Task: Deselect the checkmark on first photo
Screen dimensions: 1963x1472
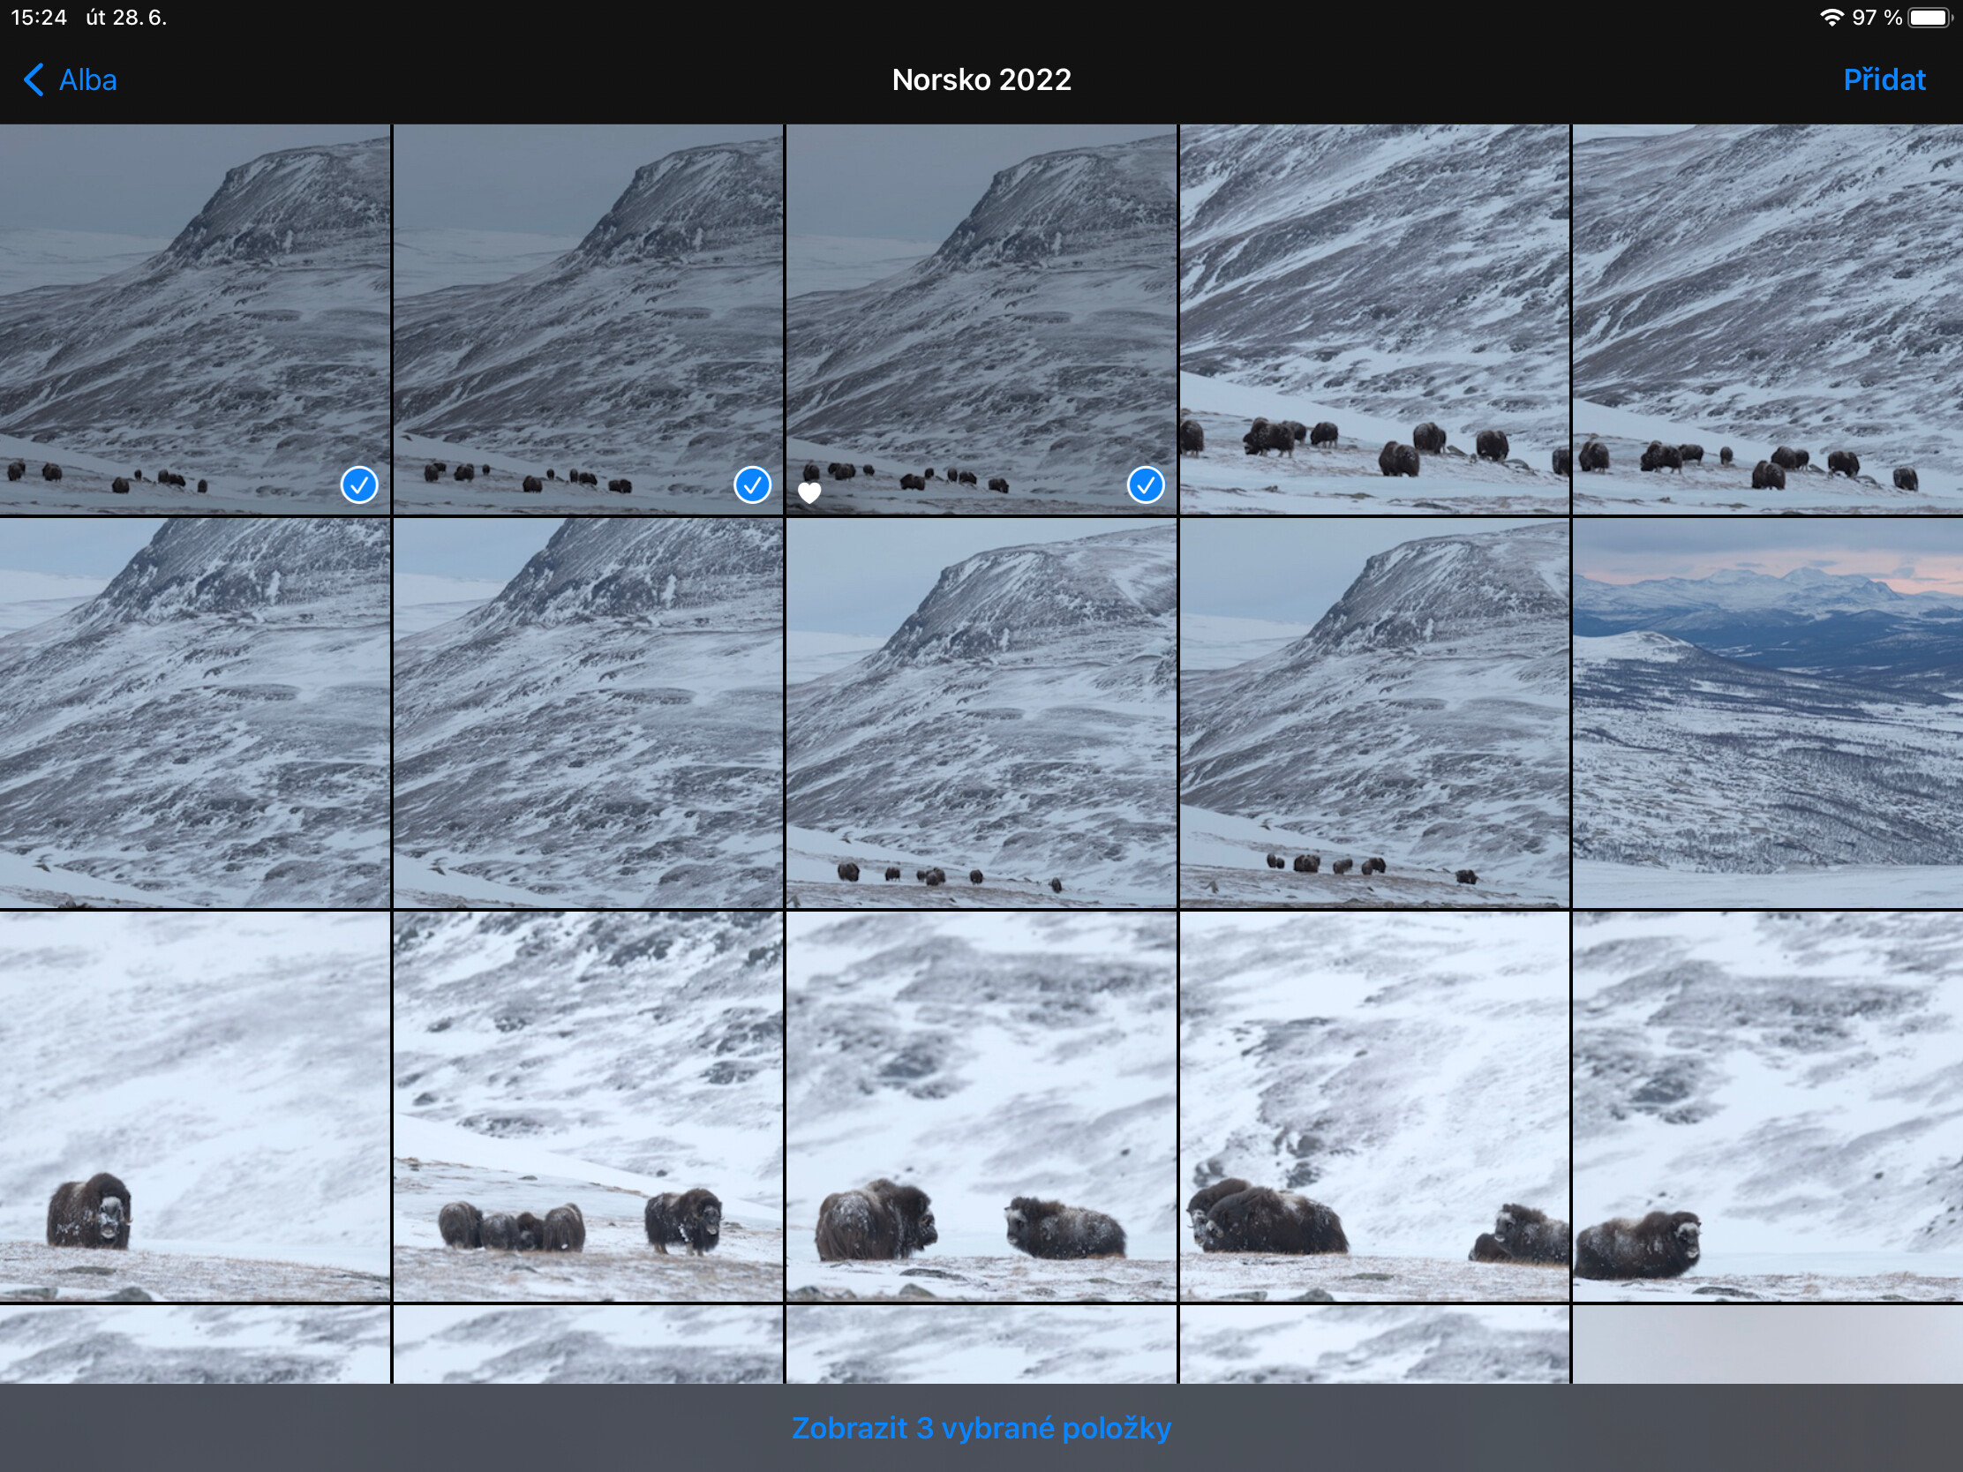Action: tap(359, 484)
